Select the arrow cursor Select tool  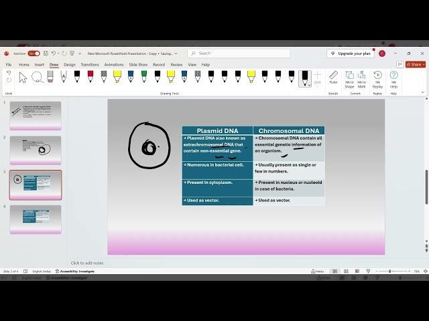point(23,78)
